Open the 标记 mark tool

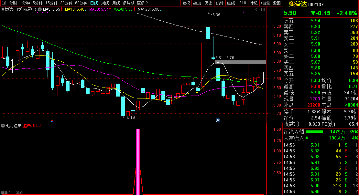click(x=254, y=3)
